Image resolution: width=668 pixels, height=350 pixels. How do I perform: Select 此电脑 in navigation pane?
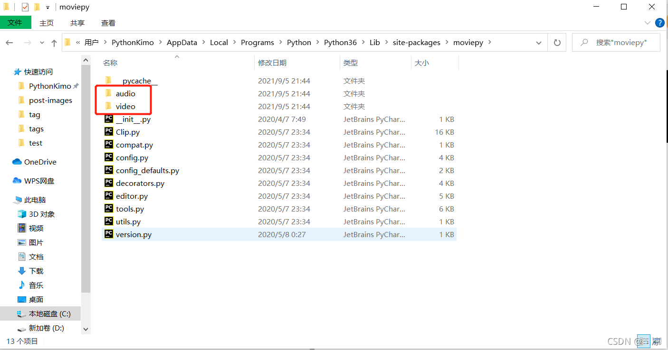35,200
